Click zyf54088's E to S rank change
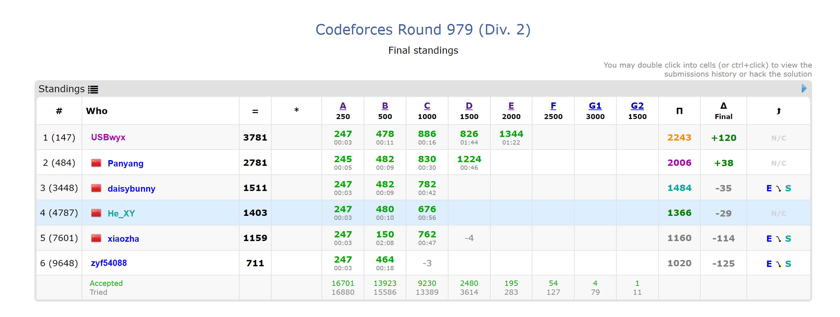Screen dimensions: 840x317 (x=779, y=264)
